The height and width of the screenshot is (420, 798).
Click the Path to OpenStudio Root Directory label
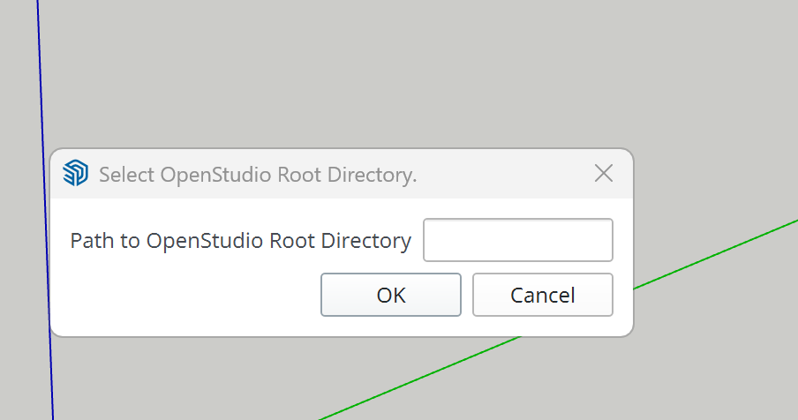241,241
